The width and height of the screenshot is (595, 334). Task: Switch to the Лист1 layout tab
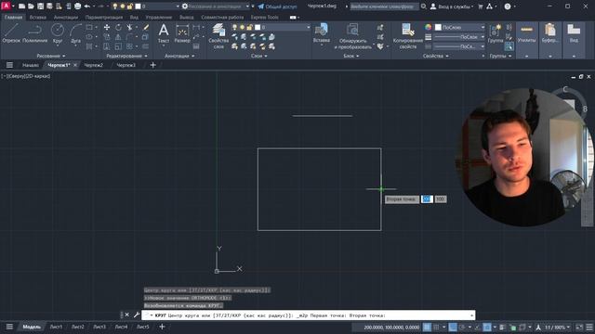pyautogui.click(x=56, y=327)
